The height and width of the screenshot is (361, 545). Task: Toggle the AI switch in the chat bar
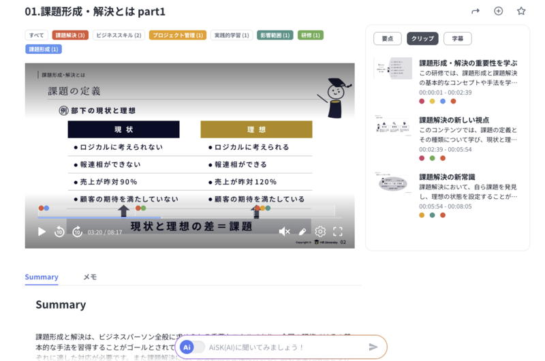tap(192, 347)
